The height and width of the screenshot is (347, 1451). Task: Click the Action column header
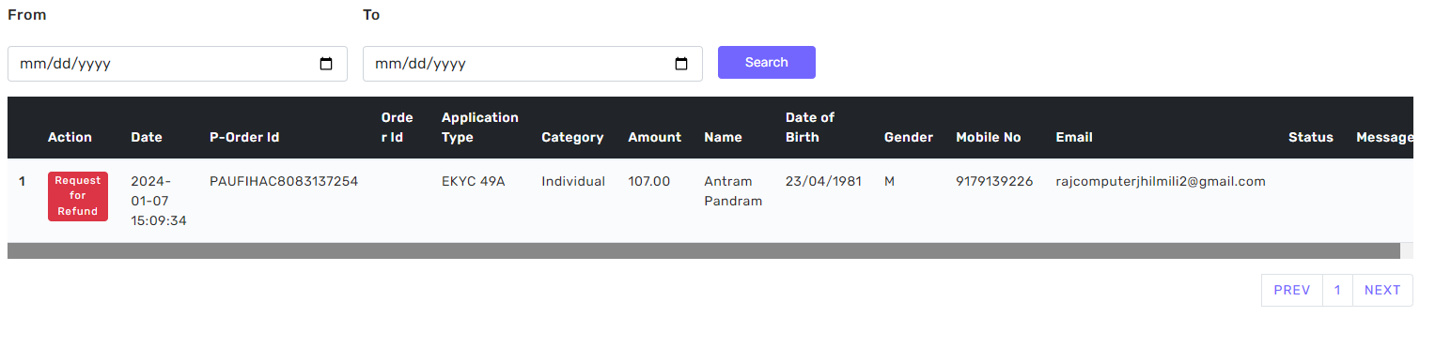point(70,137)
